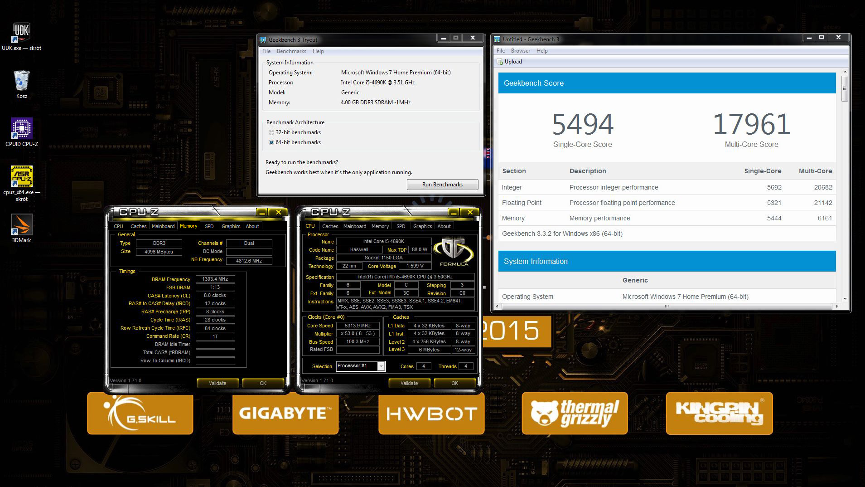
Task: Switch to Mainboard tab in left CPU-Z window
Action: 163,226
